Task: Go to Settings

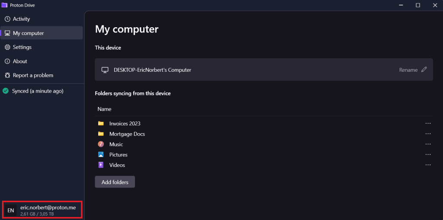Action: [x=42, y=47]
